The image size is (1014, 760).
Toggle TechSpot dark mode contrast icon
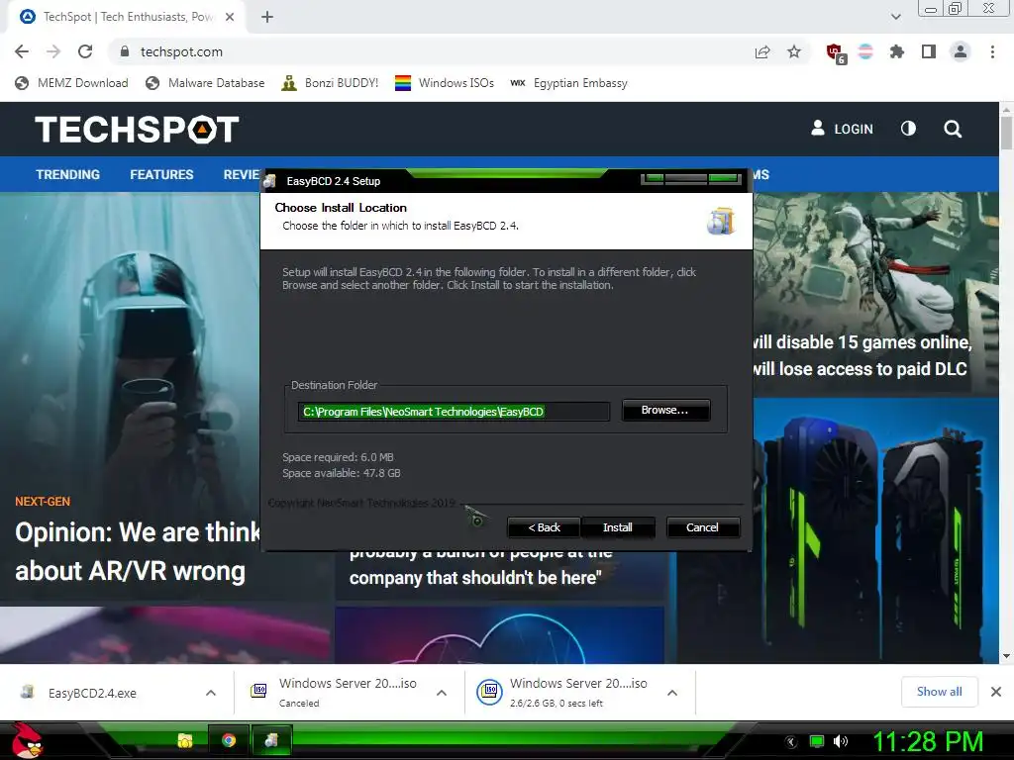[x=909, y=129]
